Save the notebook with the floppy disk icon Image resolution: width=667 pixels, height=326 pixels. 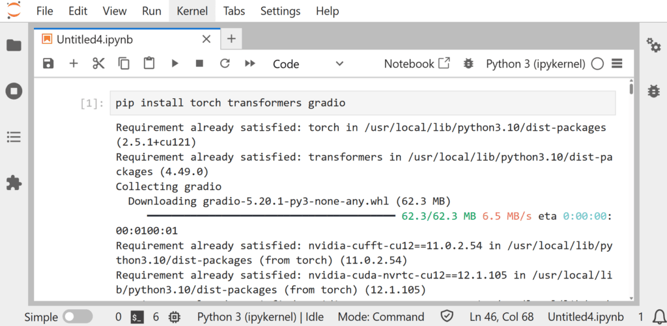pos(48,64)
